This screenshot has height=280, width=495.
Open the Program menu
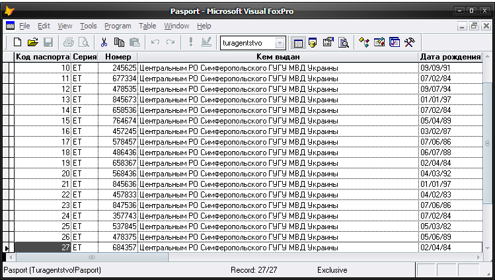click(x=118, y=26)
